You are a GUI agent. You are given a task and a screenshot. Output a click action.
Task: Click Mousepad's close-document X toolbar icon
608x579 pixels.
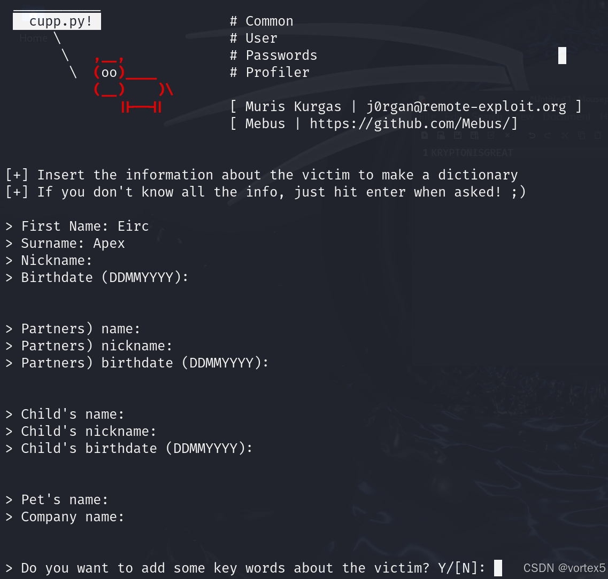point(507,135)
